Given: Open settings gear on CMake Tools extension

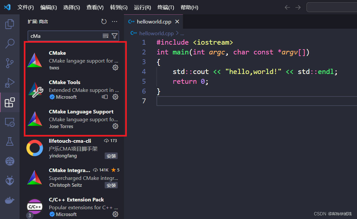Looking at the screenshot, I should pos(115,97).
